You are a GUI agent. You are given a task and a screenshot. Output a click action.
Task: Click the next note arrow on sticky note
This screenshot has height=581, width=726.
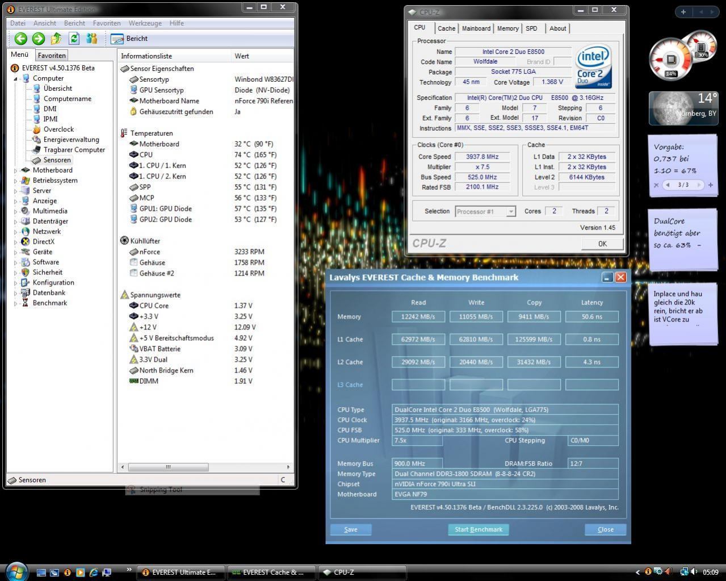pos(699,185)
